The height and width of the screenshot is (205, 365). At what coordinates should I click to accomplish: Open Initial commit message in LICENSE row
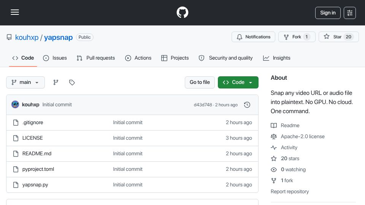(x=128, y=138)
